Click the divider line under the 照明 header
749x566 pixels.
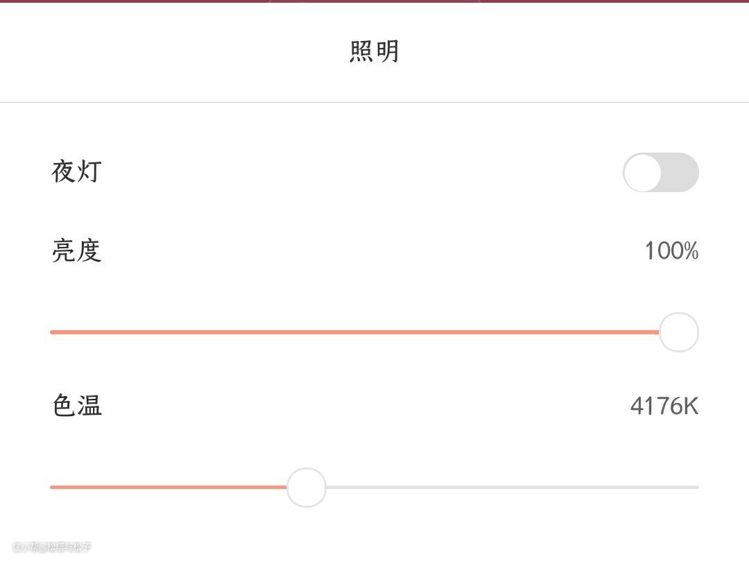(x=374, y=103)
